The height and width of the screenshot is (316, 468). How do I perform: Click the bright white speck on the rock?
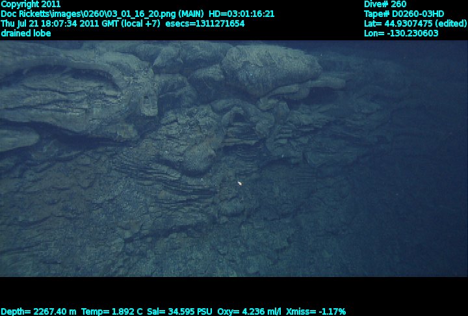(x=240, y=183)
